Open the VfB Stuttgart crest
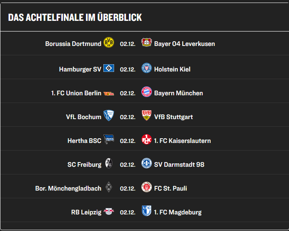This screenshot has height=231, width=289. pyautogui.click(x=146, y=116)
